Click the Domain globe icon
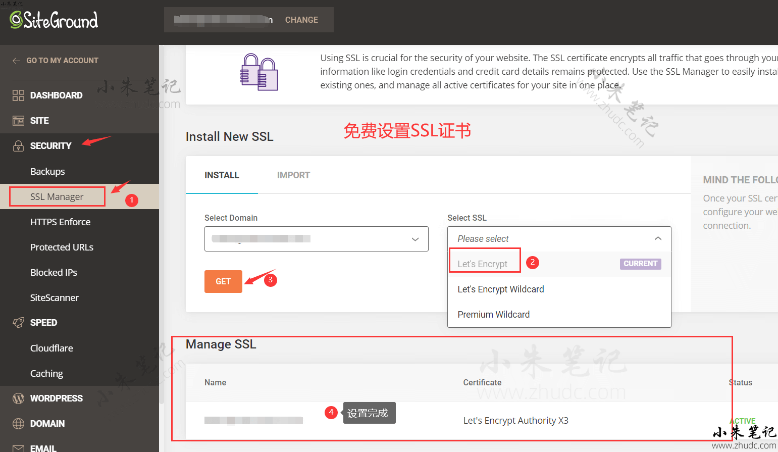This screenshot has width=778, height=452. [18, 424]
